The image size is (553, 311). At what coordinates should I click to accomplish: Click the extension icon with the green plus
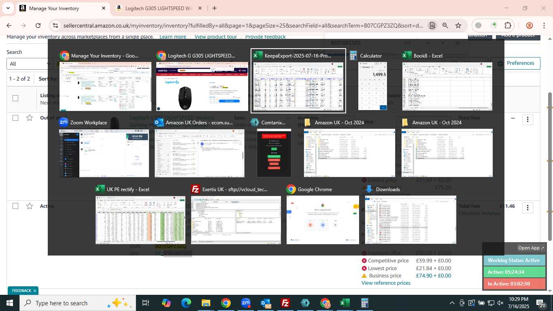(x=493, y=26)
